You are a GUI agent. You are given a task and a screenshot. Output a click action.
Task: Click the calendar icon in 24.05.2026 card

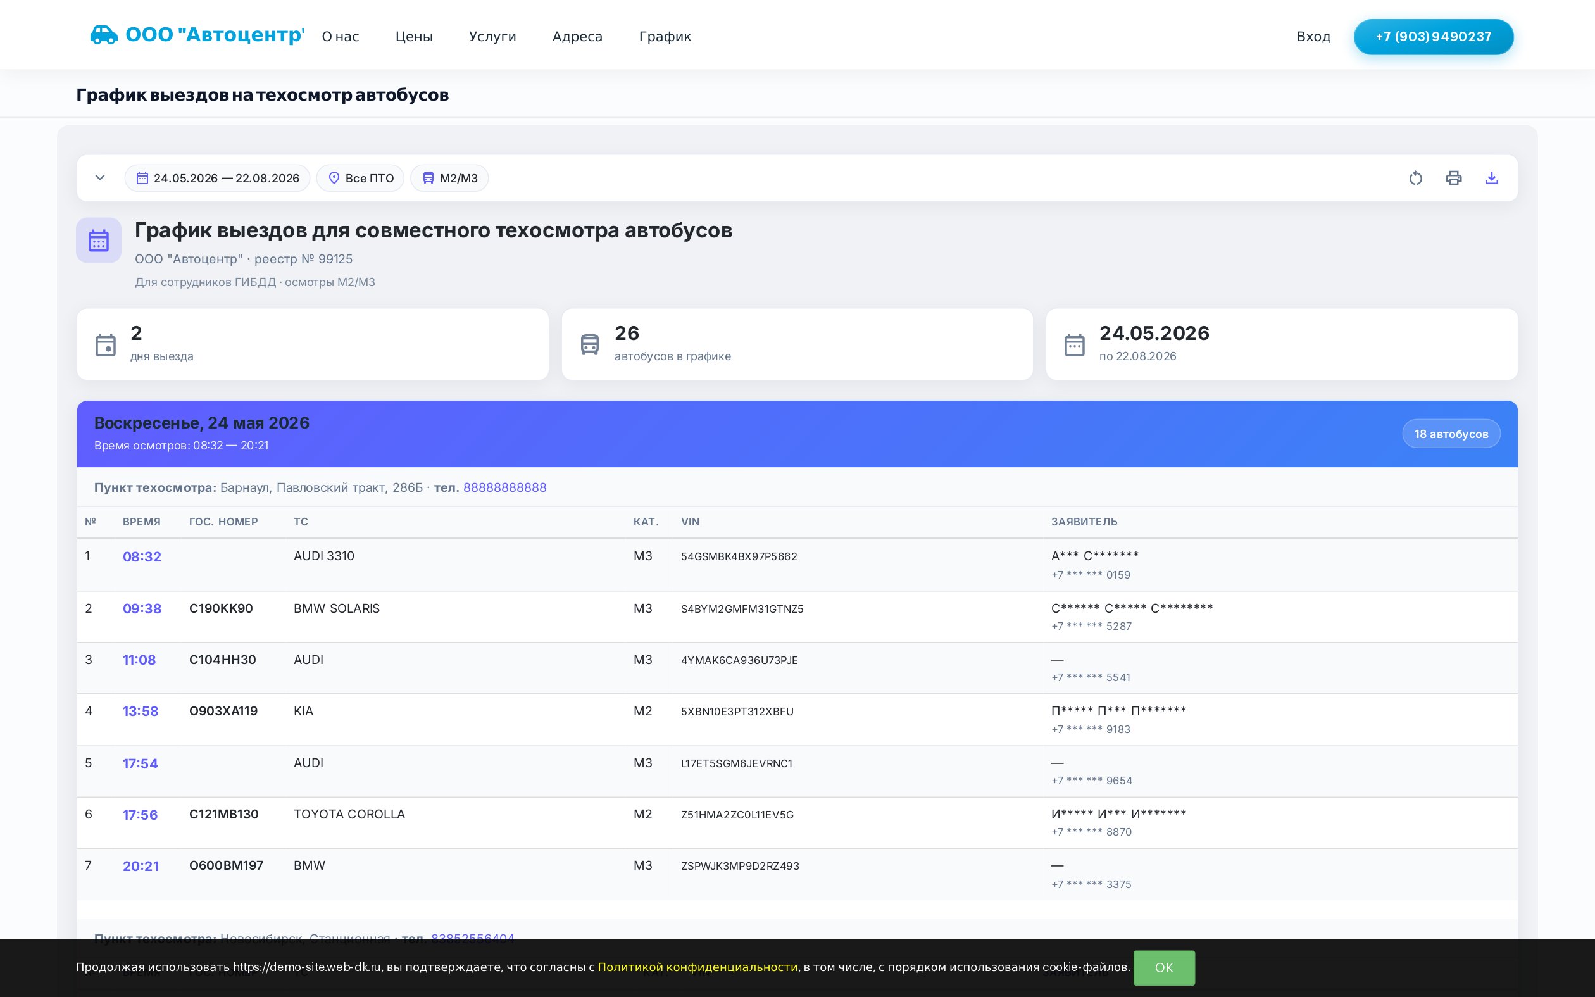click(1074, 345)
